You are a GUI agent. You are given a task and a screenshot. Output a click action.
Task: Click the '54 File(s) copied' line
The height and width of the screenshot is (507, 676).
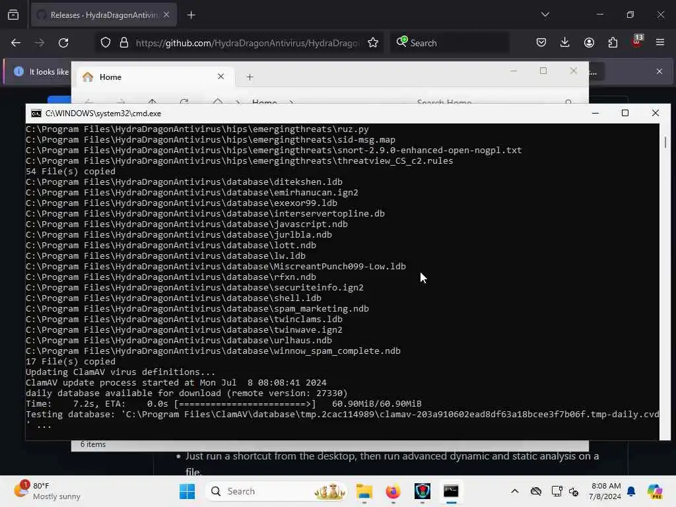coord(71,171)
